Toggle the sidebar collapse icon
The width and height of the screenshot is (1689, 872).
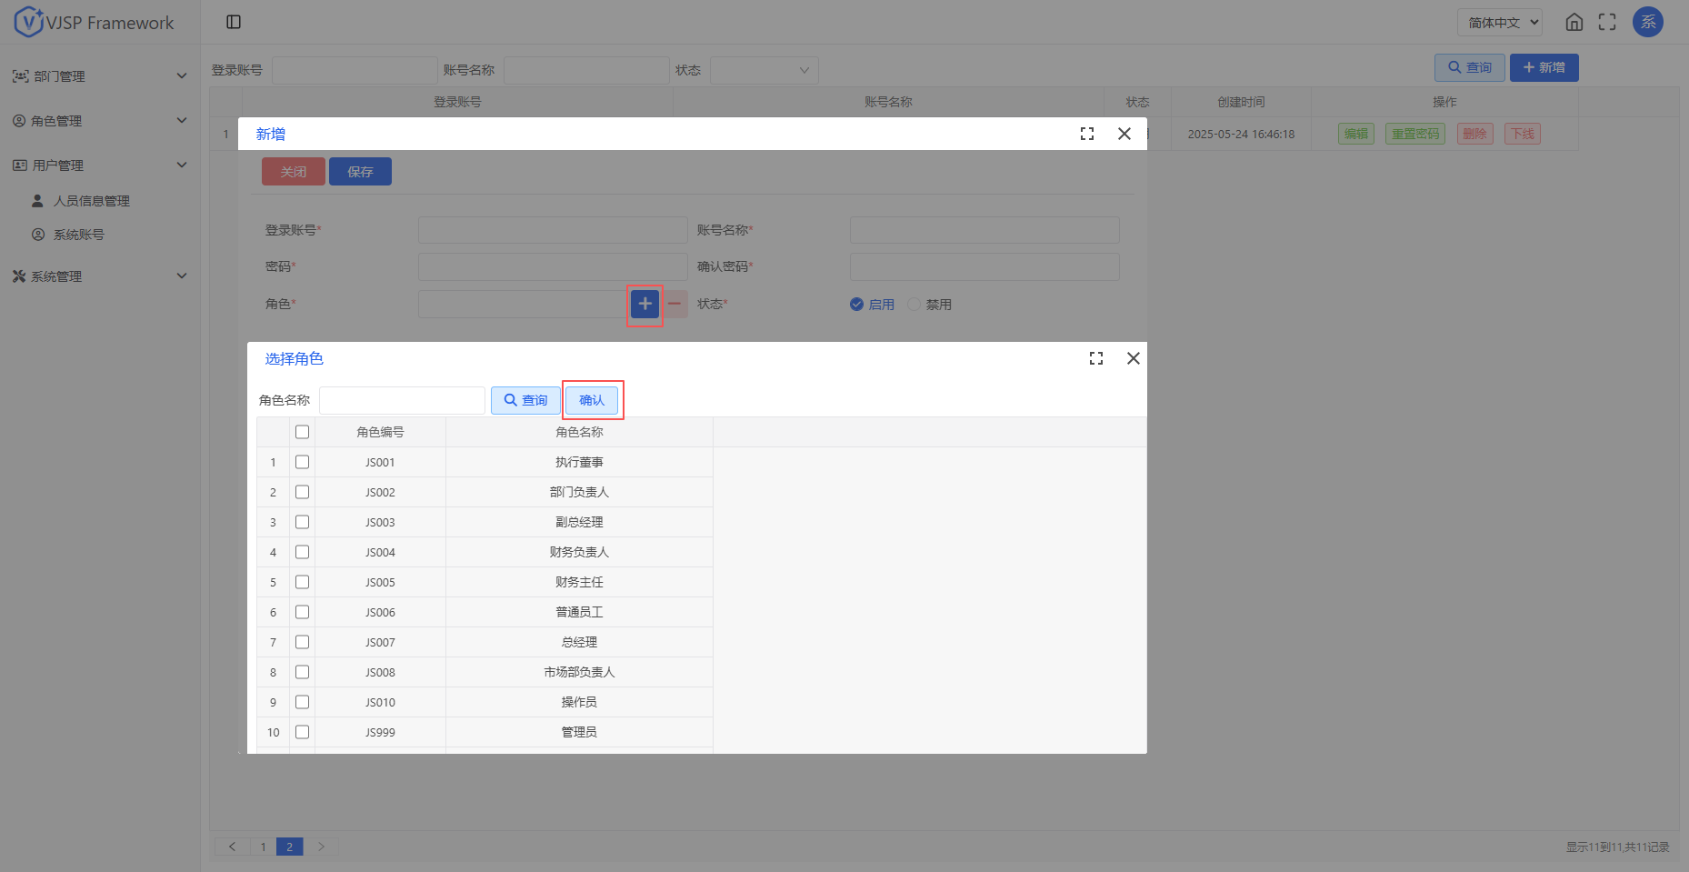coord(234,22)
